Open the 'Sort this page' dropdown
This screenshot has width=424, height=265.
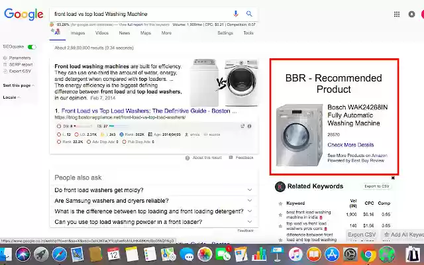click(x=19, y=85)
